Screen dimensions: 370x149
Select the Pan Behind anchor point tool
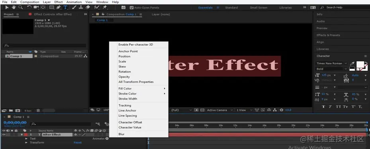point(43,7)
